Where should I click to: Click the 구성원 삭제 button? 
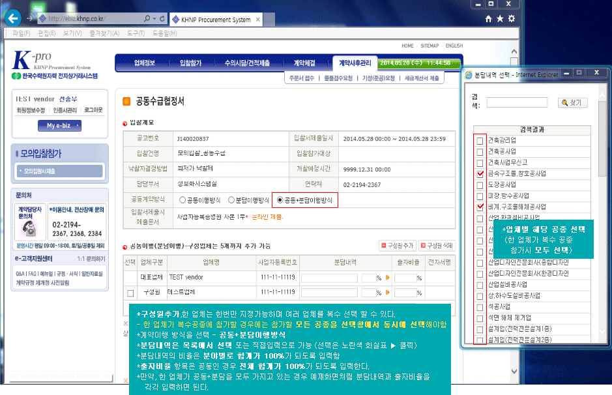tap(437, 246)
